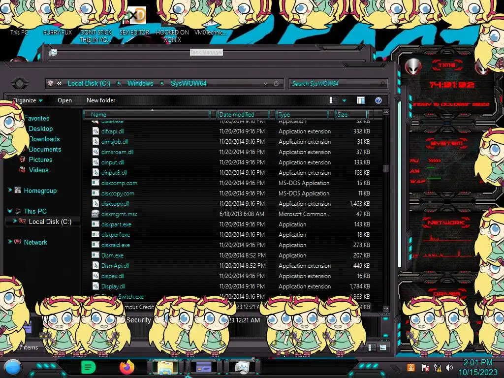Click the Refresh icon in address bar

click(x=276, y=83)
